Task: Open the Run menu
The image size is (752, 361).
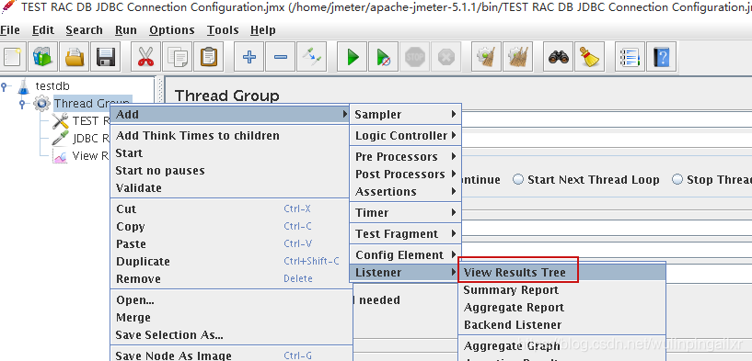Action: (126, 30)
